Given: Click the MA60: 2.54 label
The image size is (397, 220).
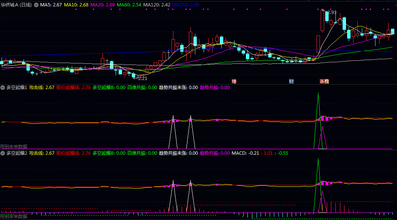Looking at the screenshot, I should tap(129, 5).
